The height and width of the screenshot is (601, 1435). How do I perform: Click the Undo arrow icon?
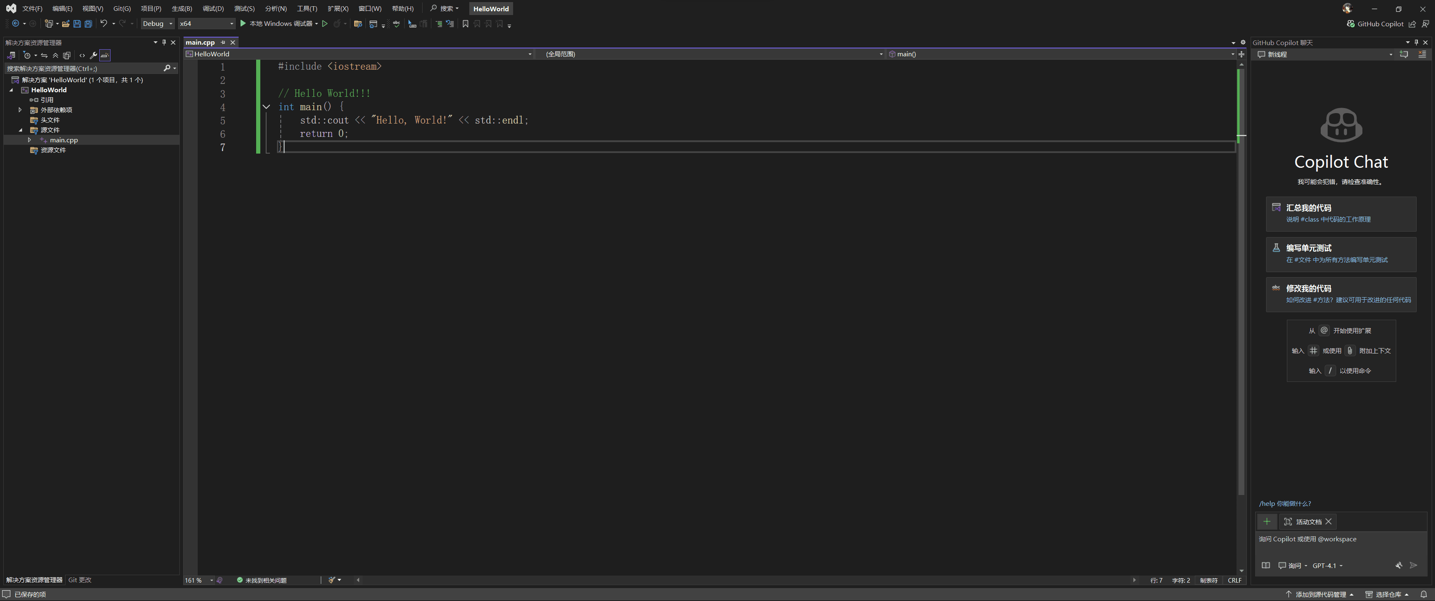(x=103, y=23)
